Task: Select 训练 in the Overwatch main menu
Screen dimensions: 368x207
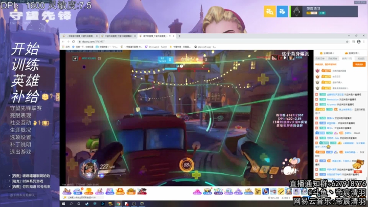Action: 26,65
